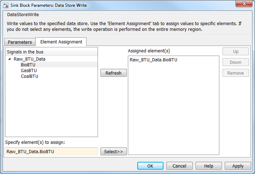Choose GasBTU signal in the bus tree

click(28, 71)
